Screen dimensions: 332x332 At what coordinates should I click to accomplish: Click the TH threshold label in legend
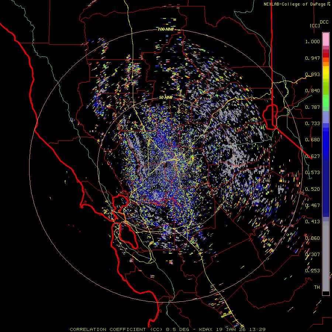pos(317,287)
